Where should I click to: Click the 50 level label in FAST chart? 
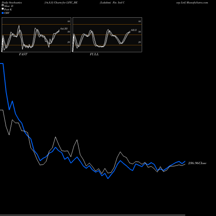(69, 32)
